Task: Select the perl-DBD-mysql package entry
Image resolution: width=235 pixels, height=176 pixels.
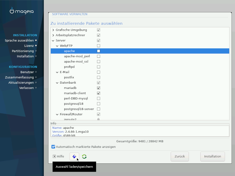Action: 76,99
